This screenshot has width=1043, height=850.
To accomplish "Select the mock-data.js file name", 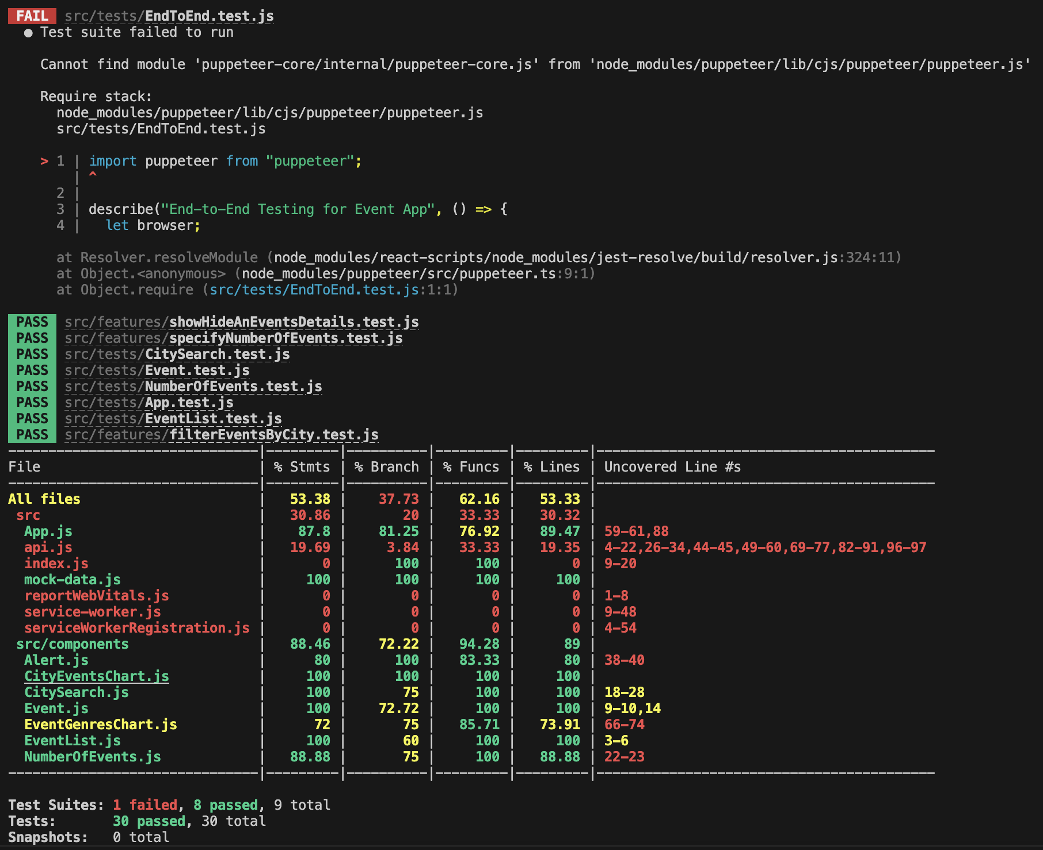I will [73, 580].
